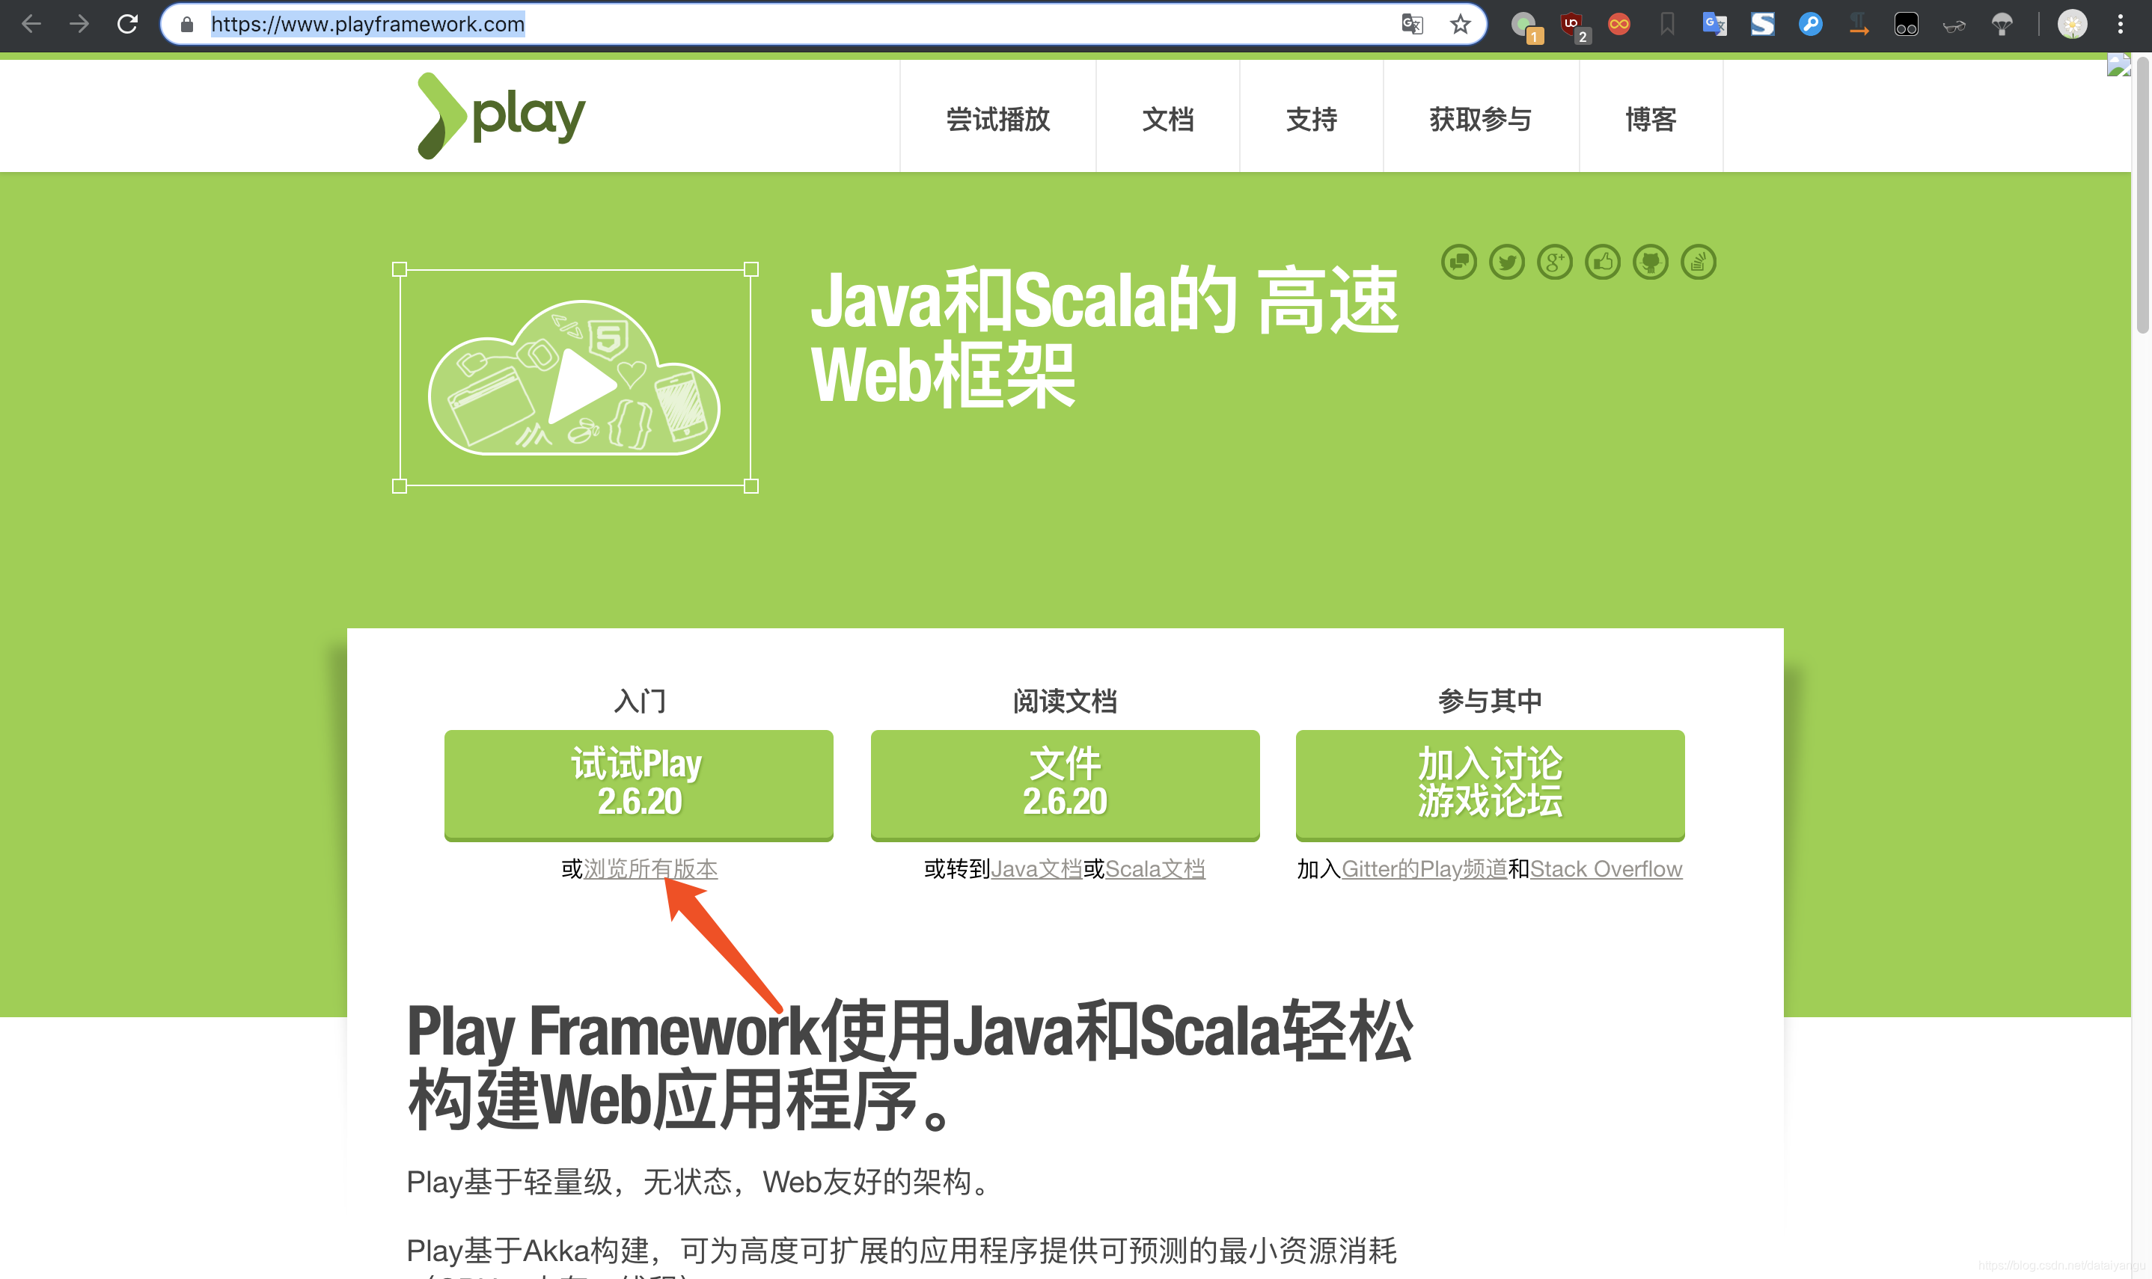Click the URL in the address bar
The image size is (2152, 1279).
point(368,24)
